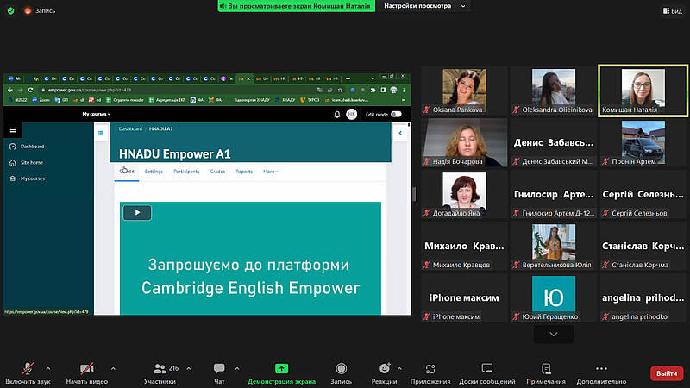Viewport: 690px width, 388px height.
Task: Click Dashboard breadcrumb link
Action: 130,128
